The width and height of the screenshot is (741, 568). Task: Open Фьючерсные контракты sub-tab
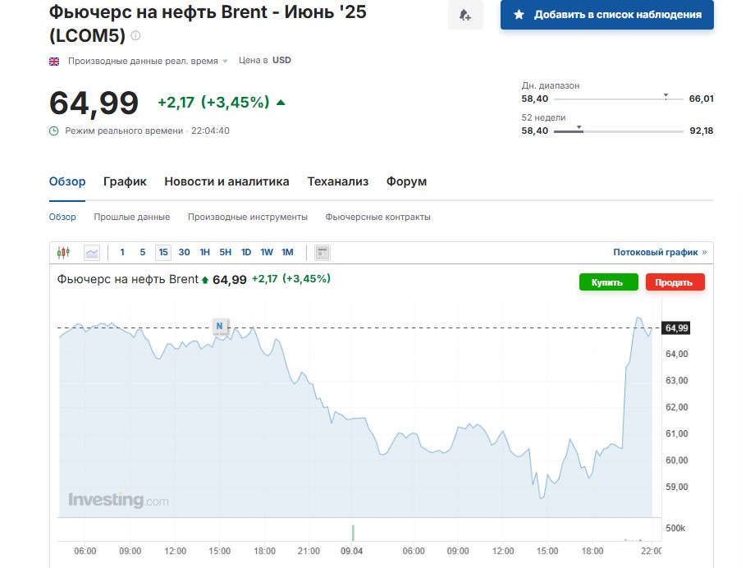[x=378, y=217]
